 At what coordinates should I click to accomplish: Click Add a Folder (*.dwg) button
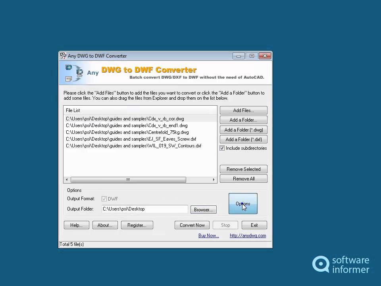tap(243, 129)
